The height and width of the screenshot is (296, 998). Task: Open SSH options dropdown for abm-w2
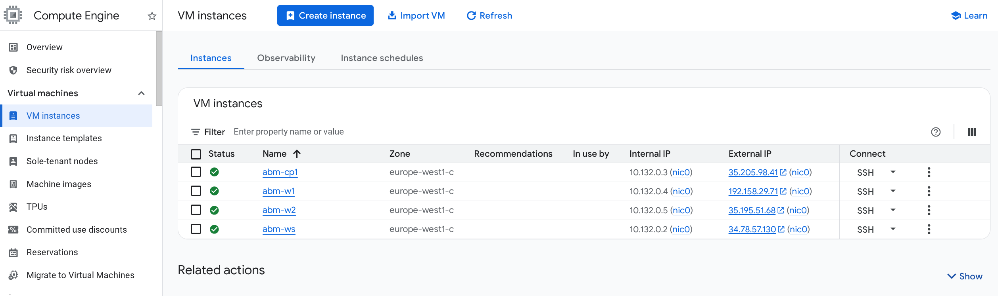(x=893, y=210)
